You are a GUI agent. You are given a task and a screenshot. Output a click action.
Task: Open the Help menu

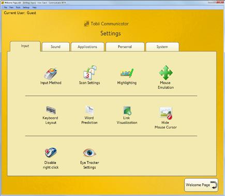[x=34, y=8]
